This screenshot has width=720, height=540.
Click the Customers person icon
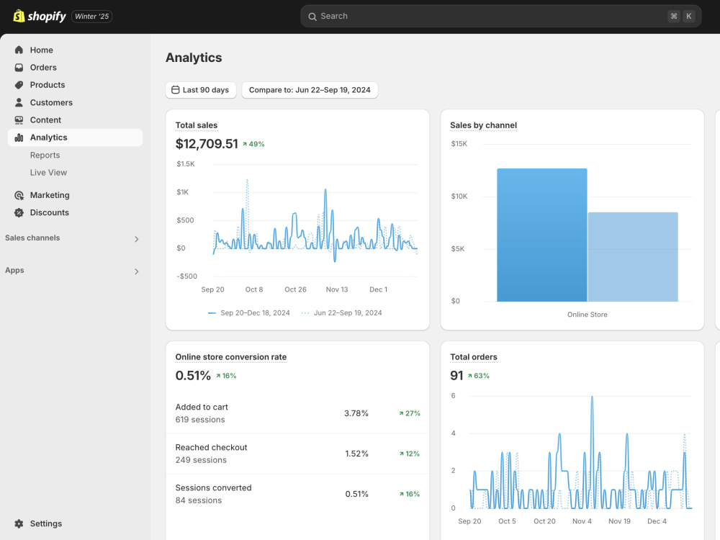click(x=19, y=102)
